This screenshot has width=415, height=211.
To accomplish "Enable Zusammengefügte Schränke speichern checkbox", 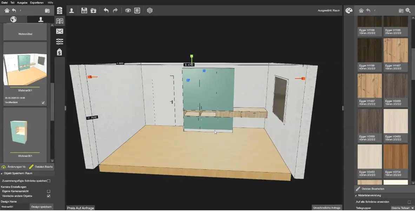I will [x=48, y=181].
